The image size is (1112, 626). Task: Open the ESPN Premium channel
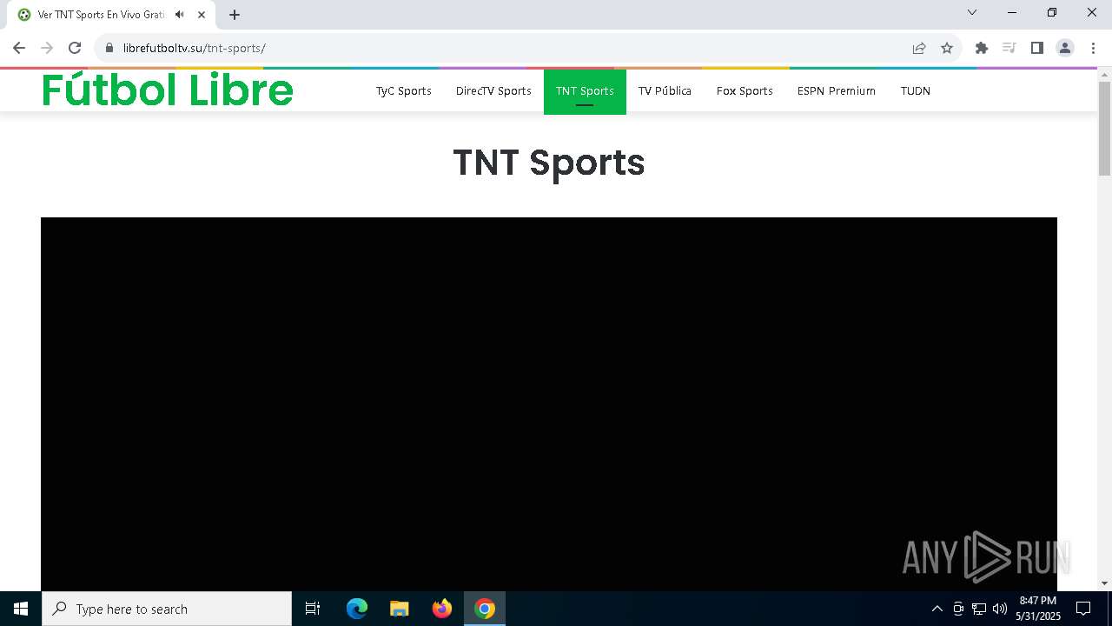point(837,91)
